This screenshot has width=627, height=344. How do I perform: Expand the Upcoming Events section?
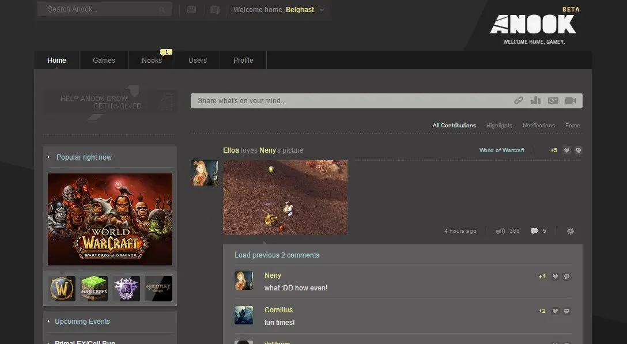pyautogui.click(x=82, y=321)
